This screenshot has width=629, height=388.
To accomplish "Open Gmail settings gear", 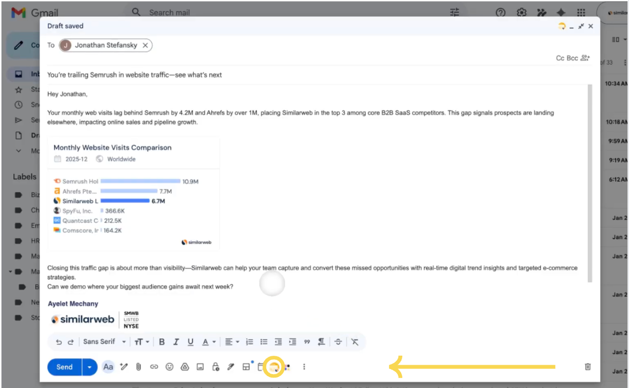I will pos(521,12).
